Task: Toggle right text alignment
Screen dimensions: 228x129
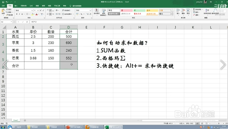Action: [x=53, y=14]
